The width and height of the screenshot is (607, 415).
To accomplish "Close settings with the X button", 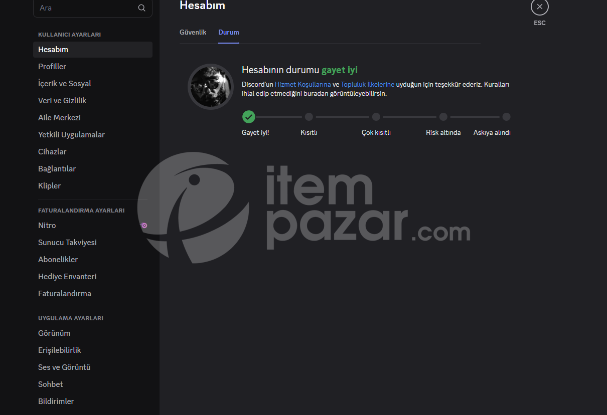I will pos(540,7).
